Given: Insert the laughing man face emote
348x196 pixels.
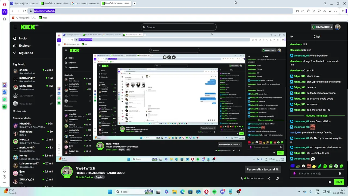Looking at the screenshot, I should pyautogui.click(x=309, y=166).
